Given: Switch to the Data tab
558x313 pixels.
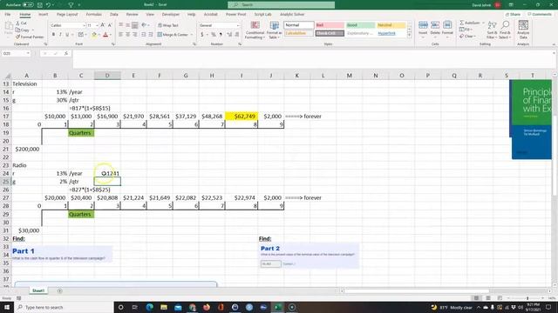Looking at the screenshot, I should point(114,14).
